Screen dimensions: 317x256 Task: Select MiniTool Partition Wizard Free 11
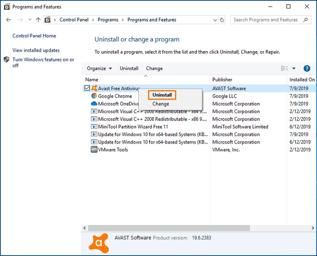coord(133,127)
